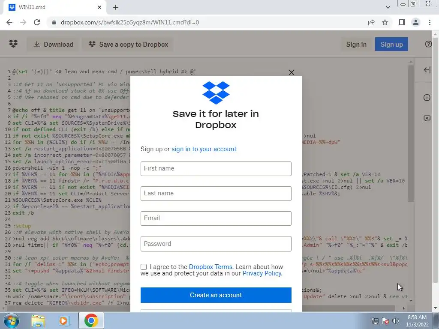Launch media player from taskbar
439x329 pixels.
tap(64, 320)
